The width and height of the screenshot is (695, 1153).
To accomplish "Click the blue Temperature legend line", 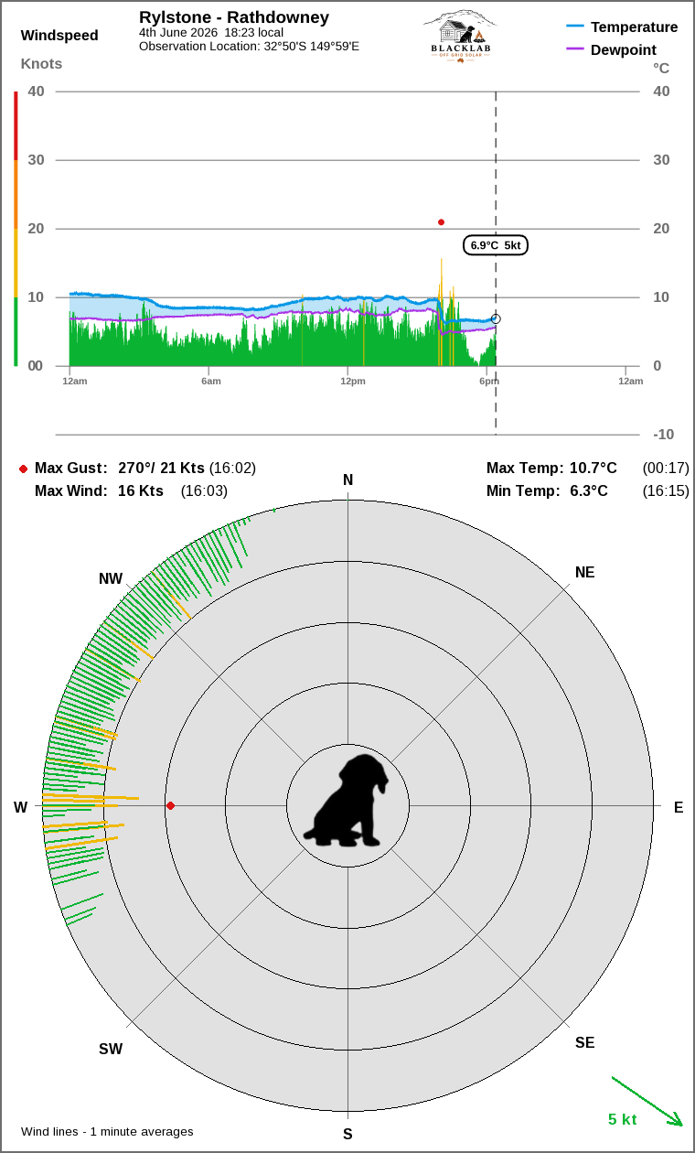I will pyautogui.click(x=575, y=27).
